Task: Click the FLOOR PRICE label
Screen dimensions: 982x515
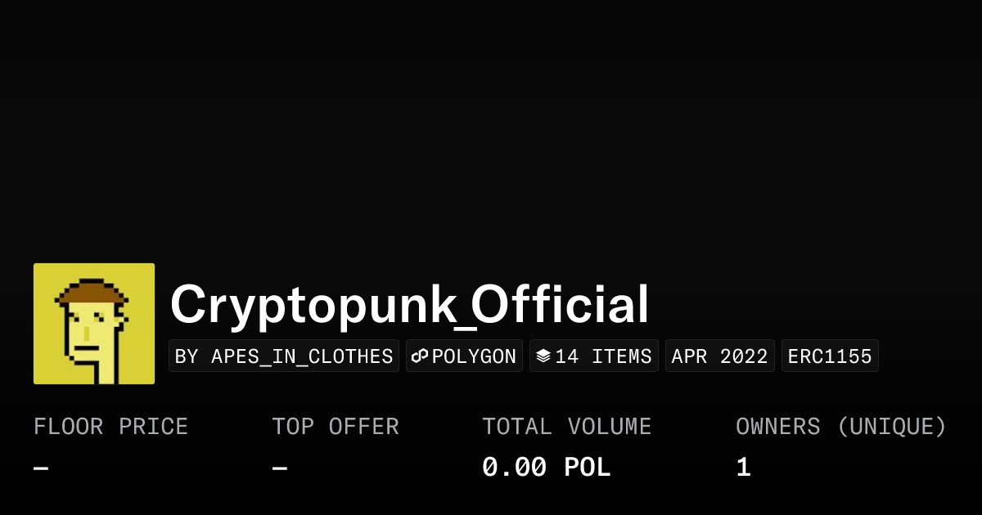Action: click(110, 427)
